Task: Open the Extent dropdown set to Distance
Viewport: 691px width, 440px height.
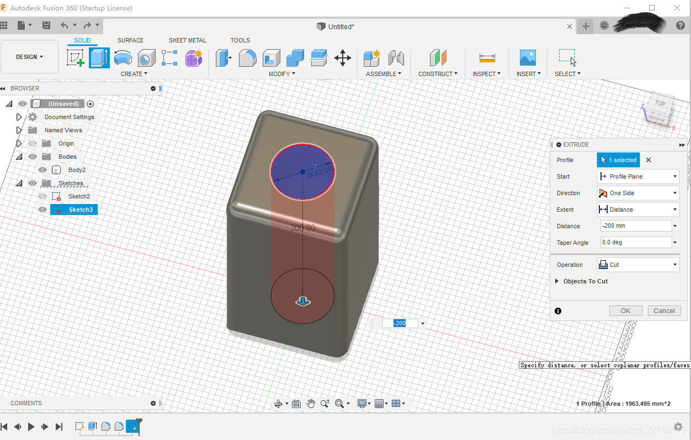Action: click(638, 210)
